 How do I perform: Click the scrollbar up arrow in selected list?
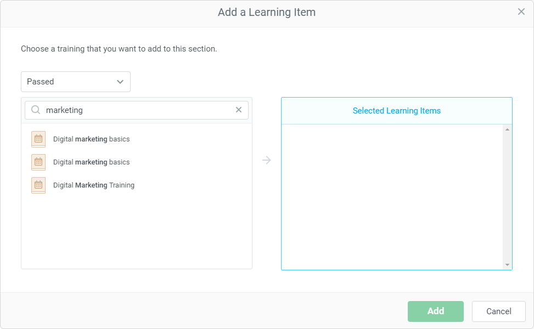(x=507, y=129)
